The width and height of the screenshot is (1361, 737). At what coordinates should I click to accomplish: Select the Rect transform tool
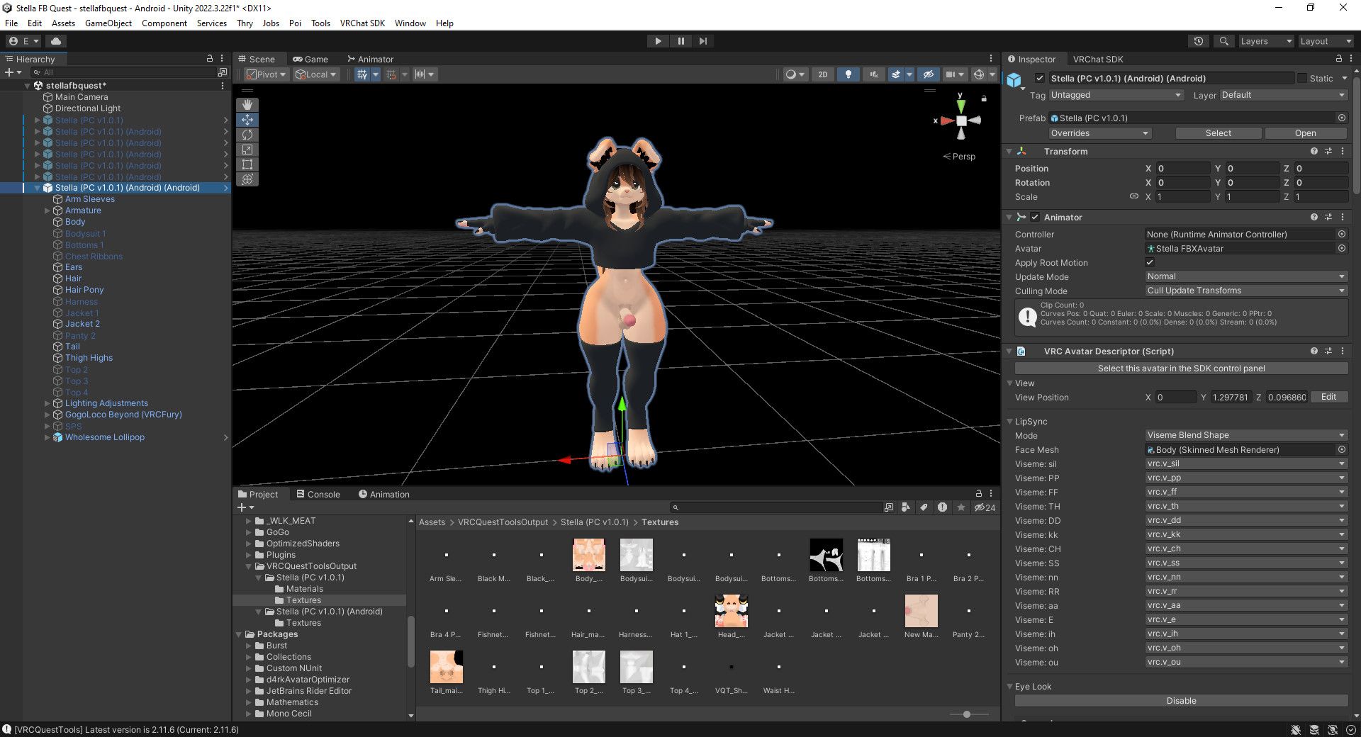tap(247, 164)
